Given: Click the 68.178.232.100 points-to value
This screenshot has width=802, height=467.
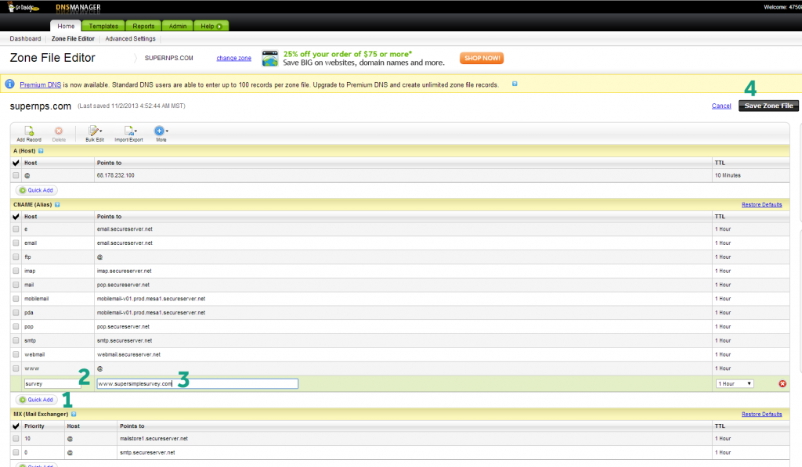Looking at the screenshot, I should pos(116,175).
